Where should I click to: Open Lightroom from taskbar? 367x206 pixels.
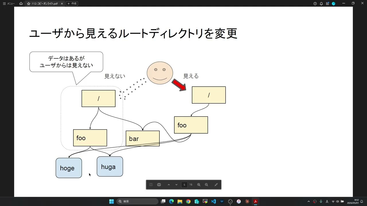coord(222,201)
